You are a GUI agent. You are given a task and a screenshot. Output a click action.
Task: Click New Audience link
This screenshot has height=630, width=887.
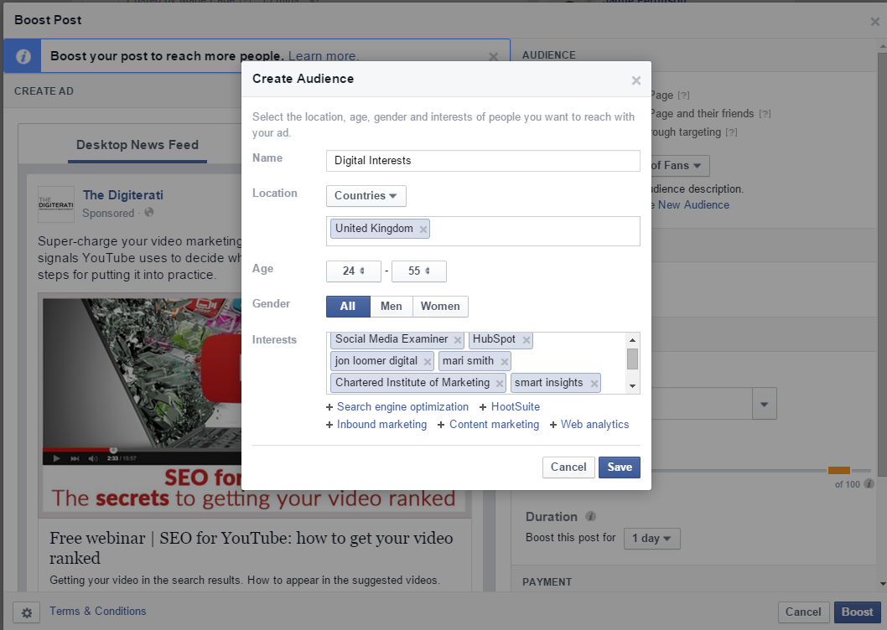693,204
